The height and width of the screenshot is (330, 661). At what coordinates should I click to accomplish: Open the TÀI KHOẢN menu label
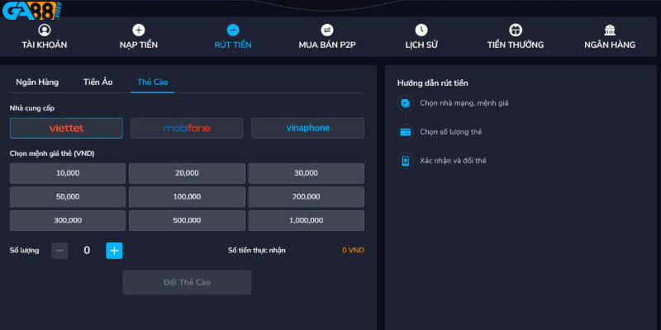[45, 45]
